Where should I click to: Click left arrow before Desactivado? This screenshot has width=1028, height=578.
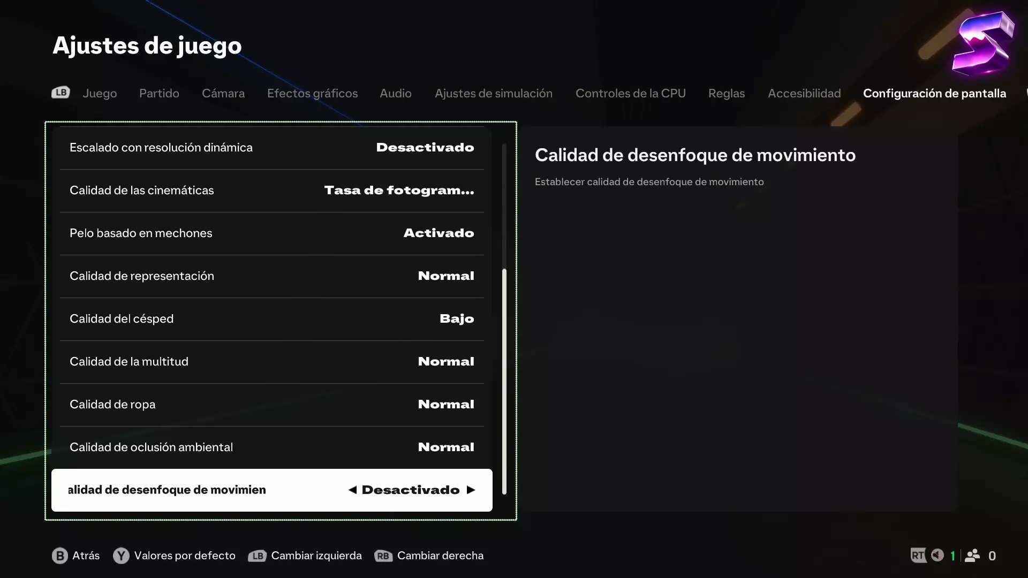pos(352,490)
